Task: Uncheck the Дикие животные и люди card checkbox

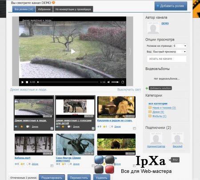Action: pyautogui.click(x=52, y=128)
